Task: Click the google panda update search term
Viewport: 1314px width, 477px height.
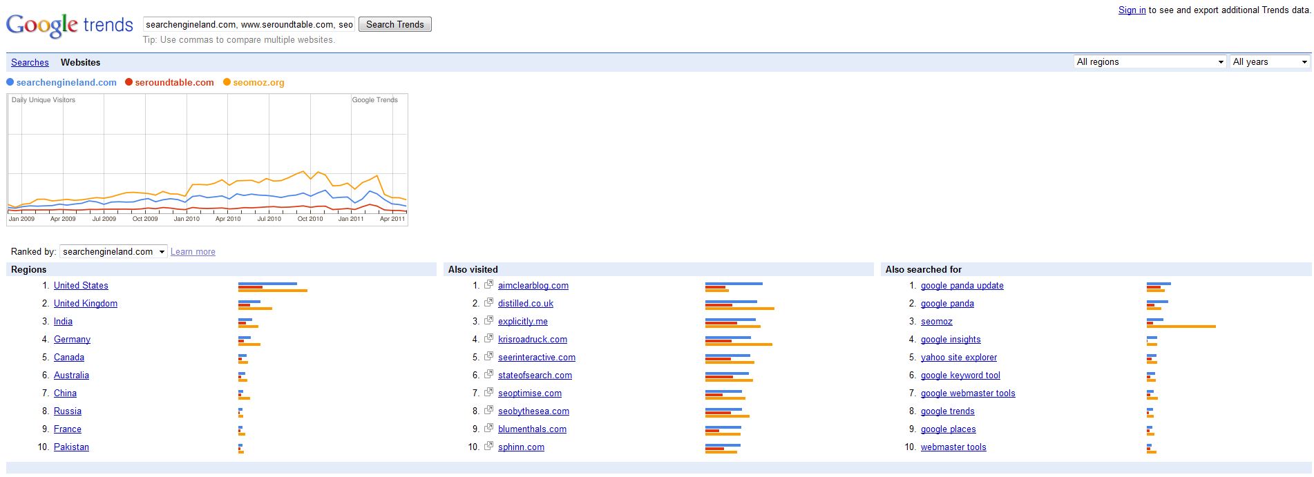Action: 962,286
